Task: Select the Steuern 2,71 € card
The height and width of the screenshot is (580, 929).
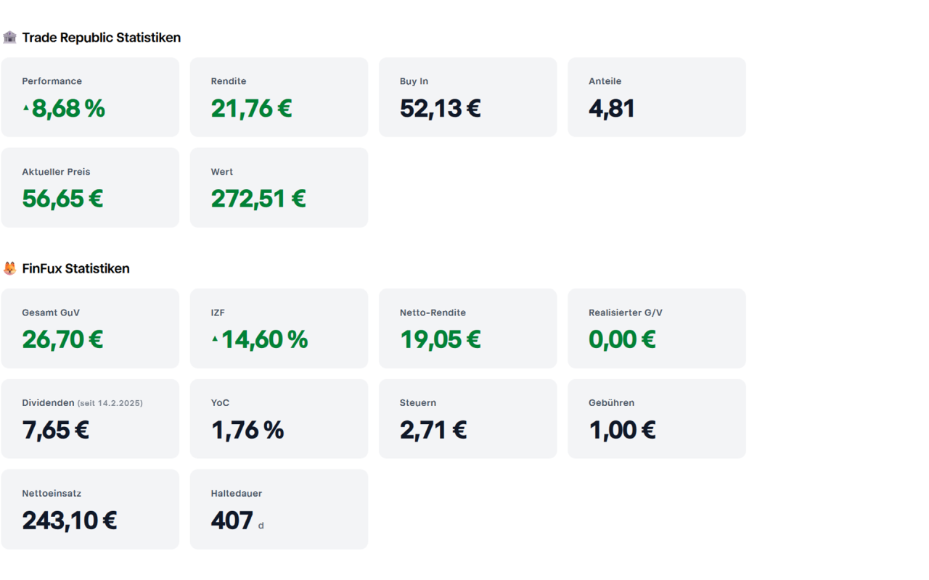Action: coord(468,418)
